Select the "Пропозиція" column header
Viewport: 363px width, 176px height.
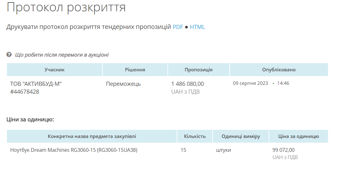click(198, 70)
